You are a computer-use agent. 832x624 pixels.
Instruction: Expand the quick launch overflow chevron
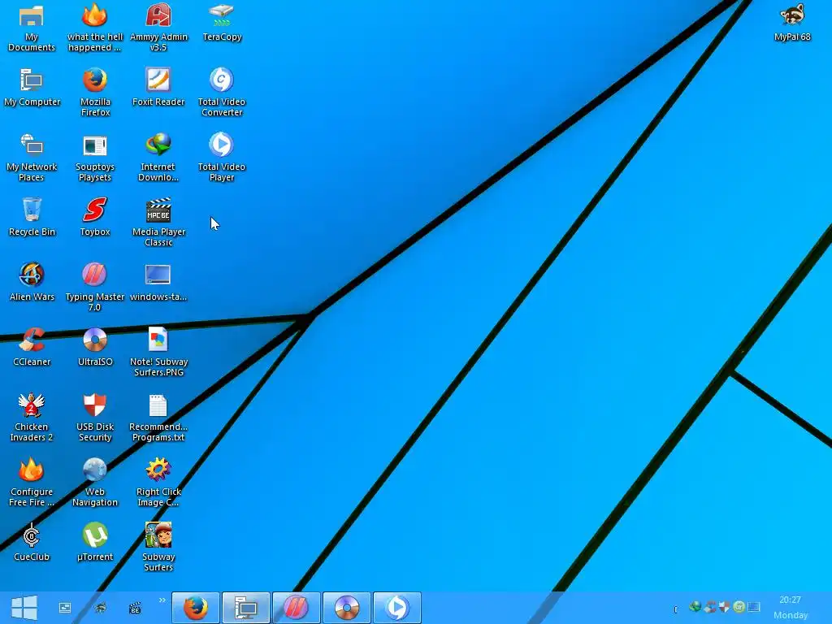click(x=162, y=600)
